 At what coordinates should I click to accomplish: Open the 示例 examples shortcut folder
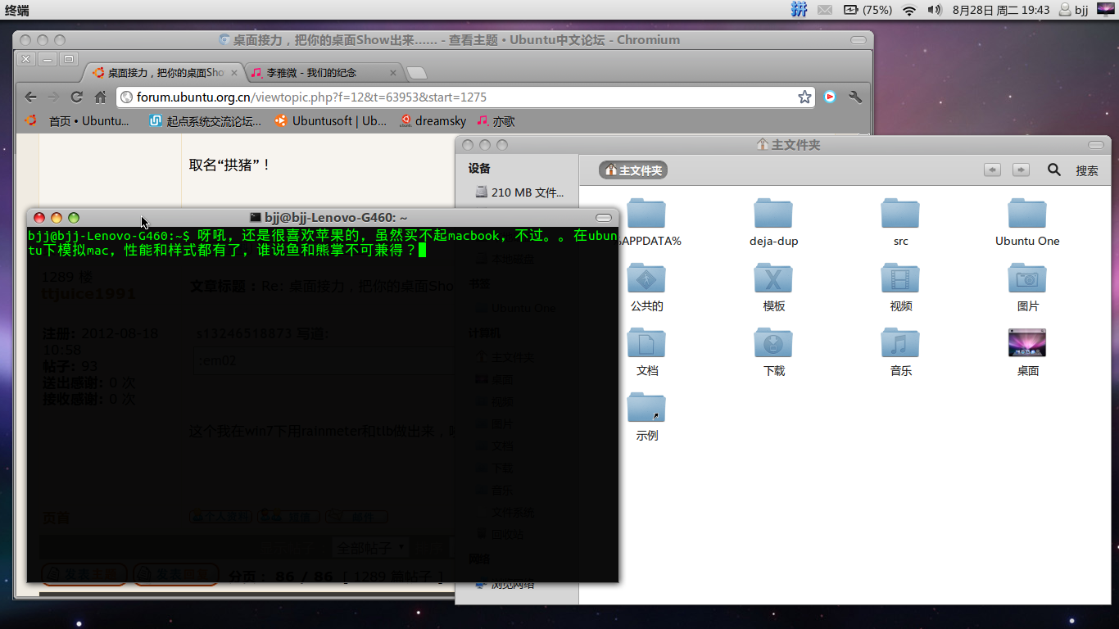(646, 416)
